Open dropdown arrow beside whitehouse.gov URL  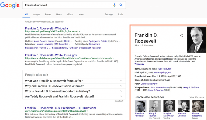click(x=114, y=58)
